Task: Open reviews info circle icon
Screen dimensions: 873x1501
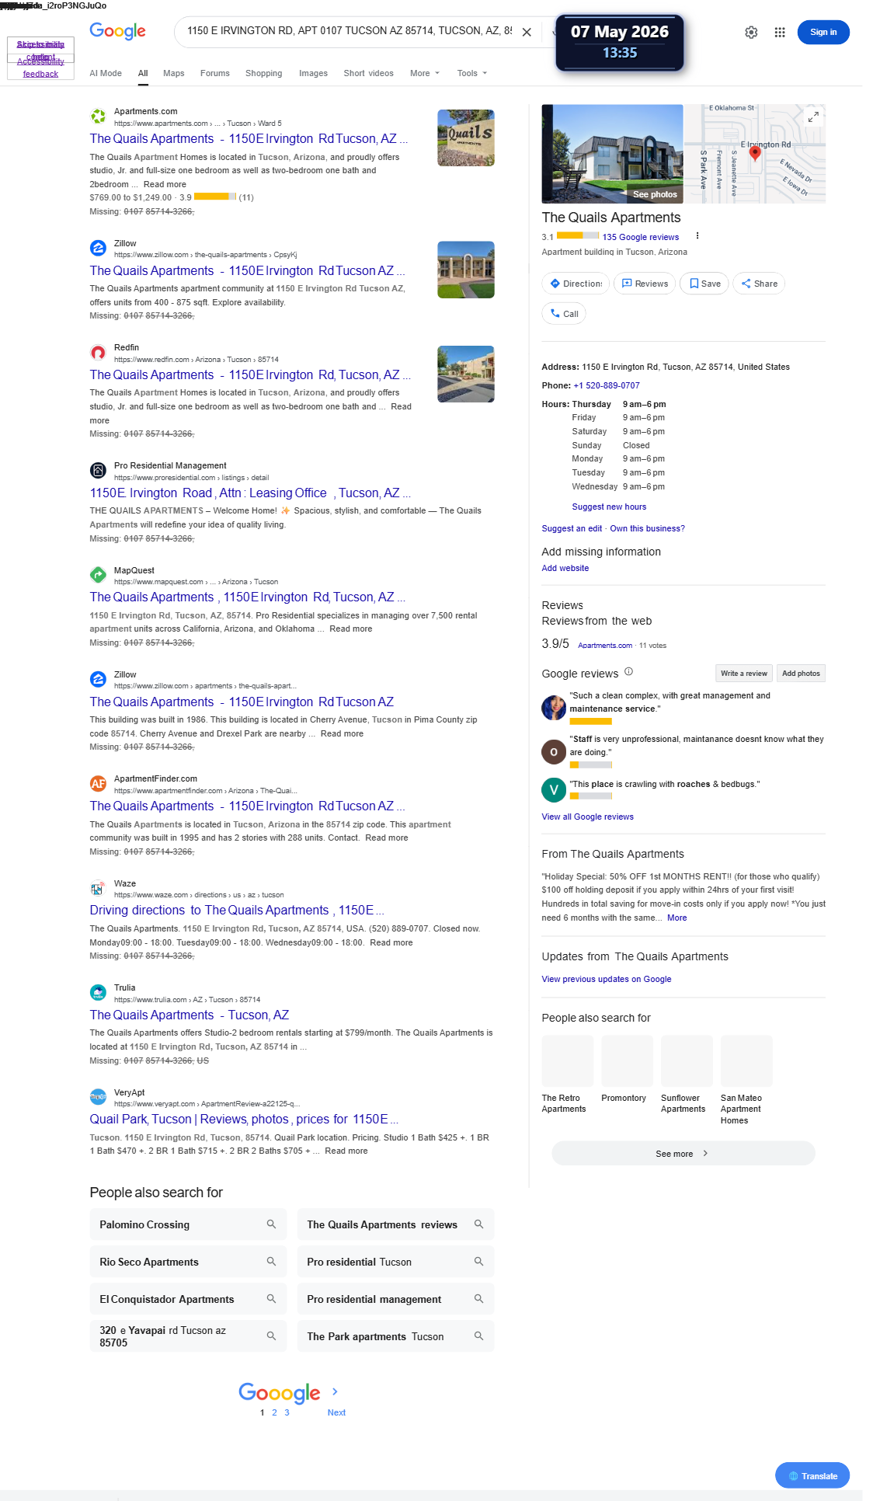Action: tap(629, 672)
